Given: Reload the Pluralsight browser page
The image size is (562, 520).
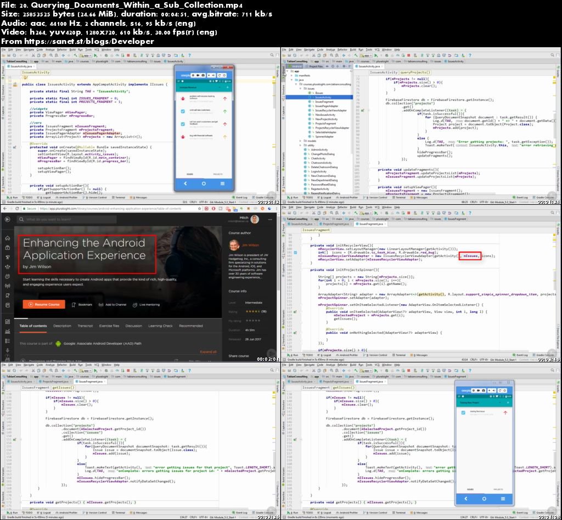Looking at the screenshot, I should pos(18,208).
